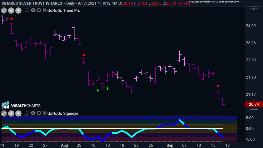The image size is (263, 148).
Task: Open GoNoGo Trend Pro settings gear
Action: pos(39,10)
